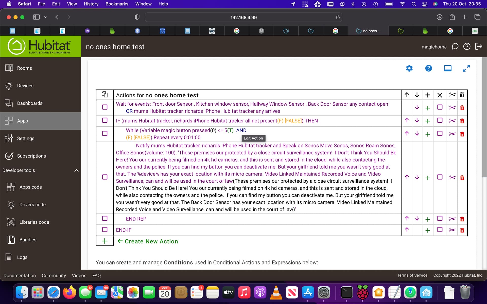Open the Bookmarks menu in menu bar

117,4
